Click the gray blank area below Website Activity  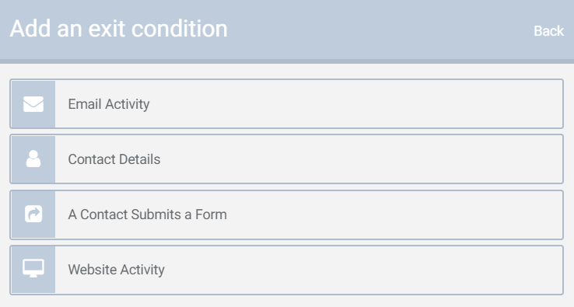(x=287, y=301)
